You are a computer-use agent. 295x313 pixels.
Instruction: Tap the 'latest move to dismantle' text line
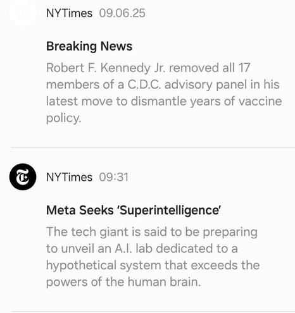click(x=164, y=101)
